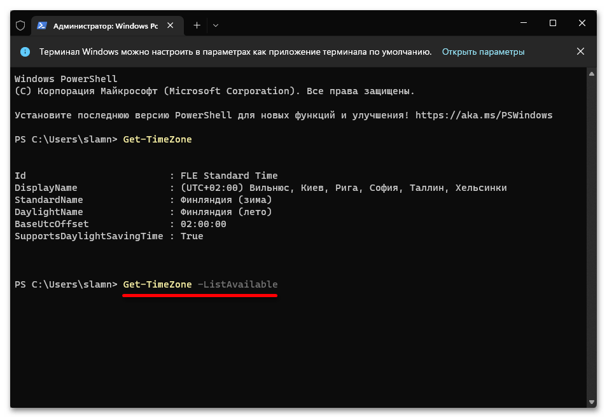Select the PowerShell icon on the tab
The image size is (607, 418).
pyautogui.click(x=42, y=25)
